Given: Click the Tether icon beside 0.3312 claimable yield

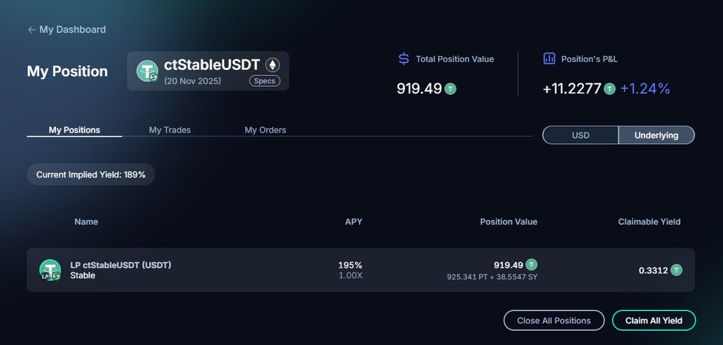Looking at the screenshot, I should tap(677, 270).
